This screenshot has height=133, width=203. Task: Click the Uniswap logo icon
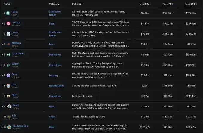pos(8,24)
